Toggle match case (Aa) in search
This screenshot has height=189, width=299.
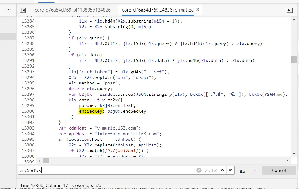pyautogui.click(x=242, y=171)
